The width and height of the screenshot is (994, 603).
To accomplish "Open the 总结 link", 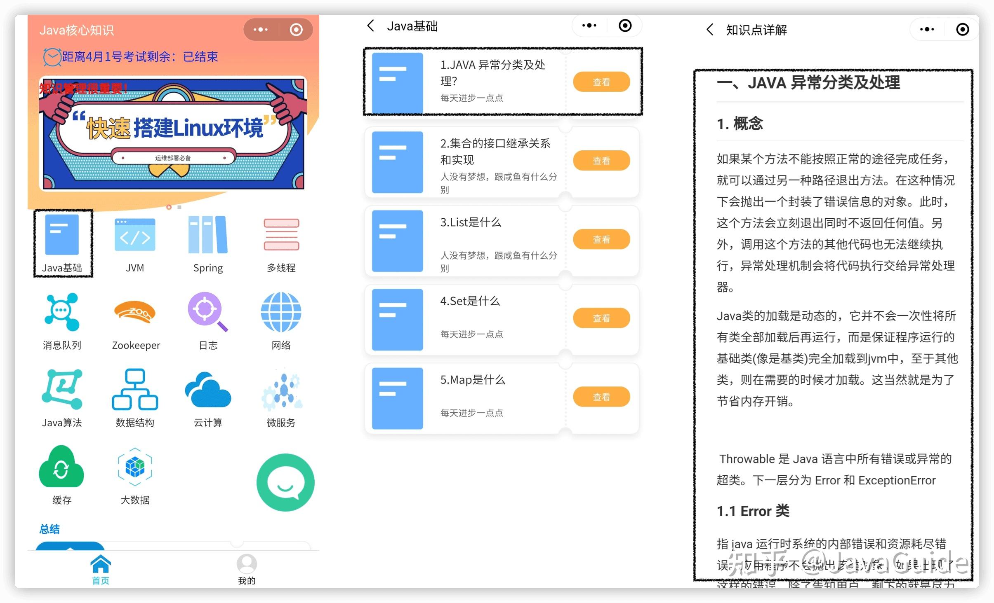I will click(49, 528).
